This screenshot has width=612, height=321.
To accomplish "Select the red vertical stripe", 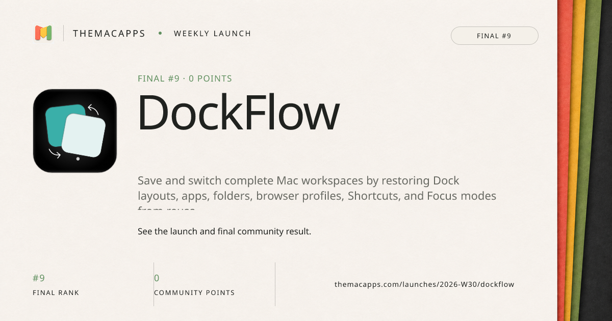I will click(x=565, y=160).
